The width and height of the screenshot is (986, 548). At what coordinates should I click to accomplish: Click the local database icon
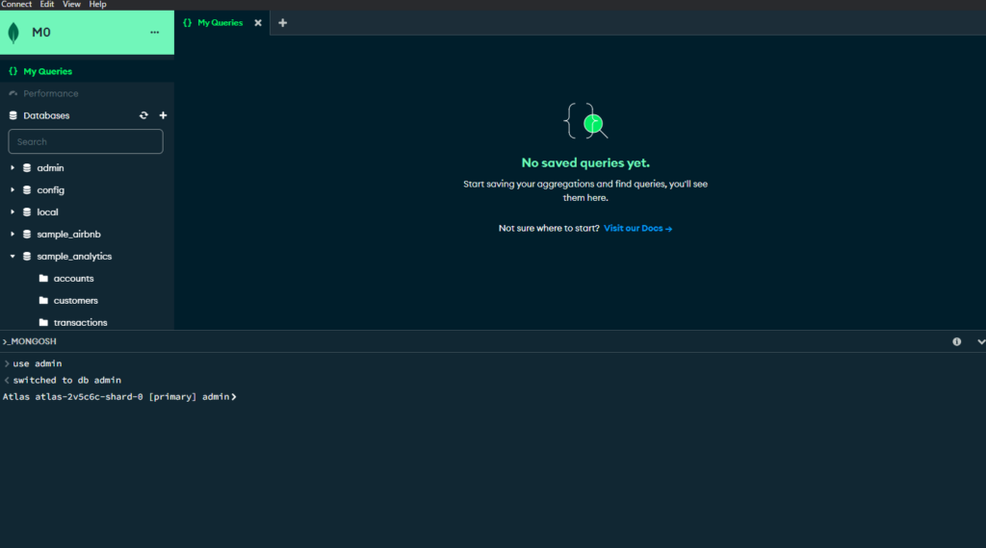[27, 212]
